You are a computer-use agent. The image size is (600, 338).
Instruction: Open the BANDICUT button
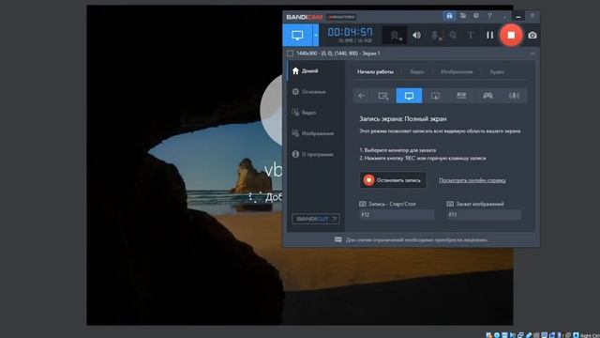316,219
